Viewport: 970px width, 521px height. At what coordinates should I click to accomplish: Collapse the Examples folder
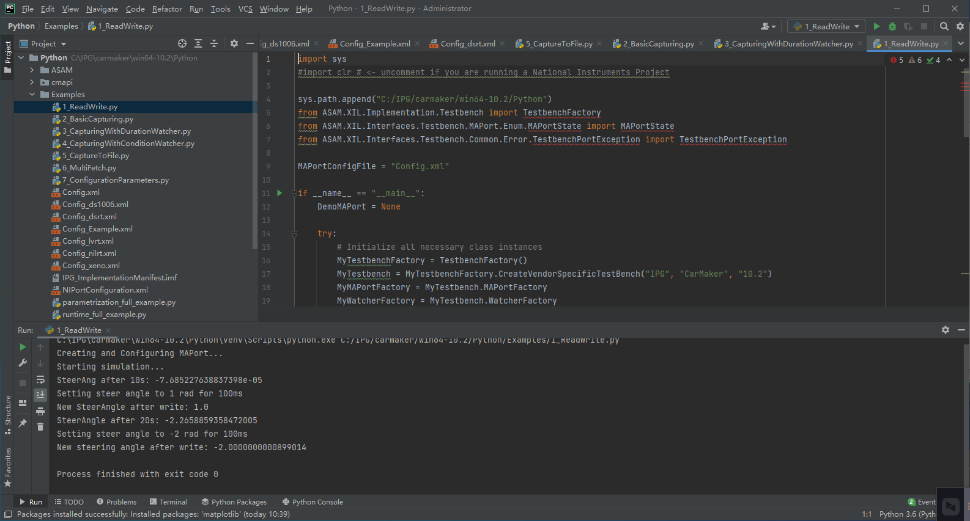point(32,95)
